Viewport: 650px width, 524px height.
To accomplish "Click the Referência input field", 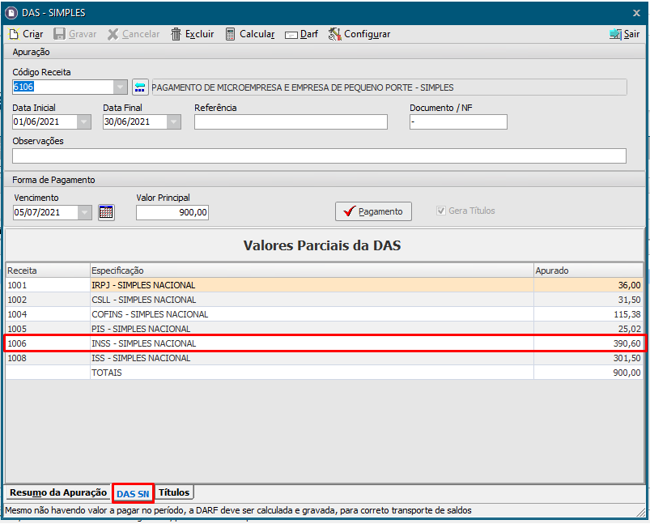I will pos(291,122).
